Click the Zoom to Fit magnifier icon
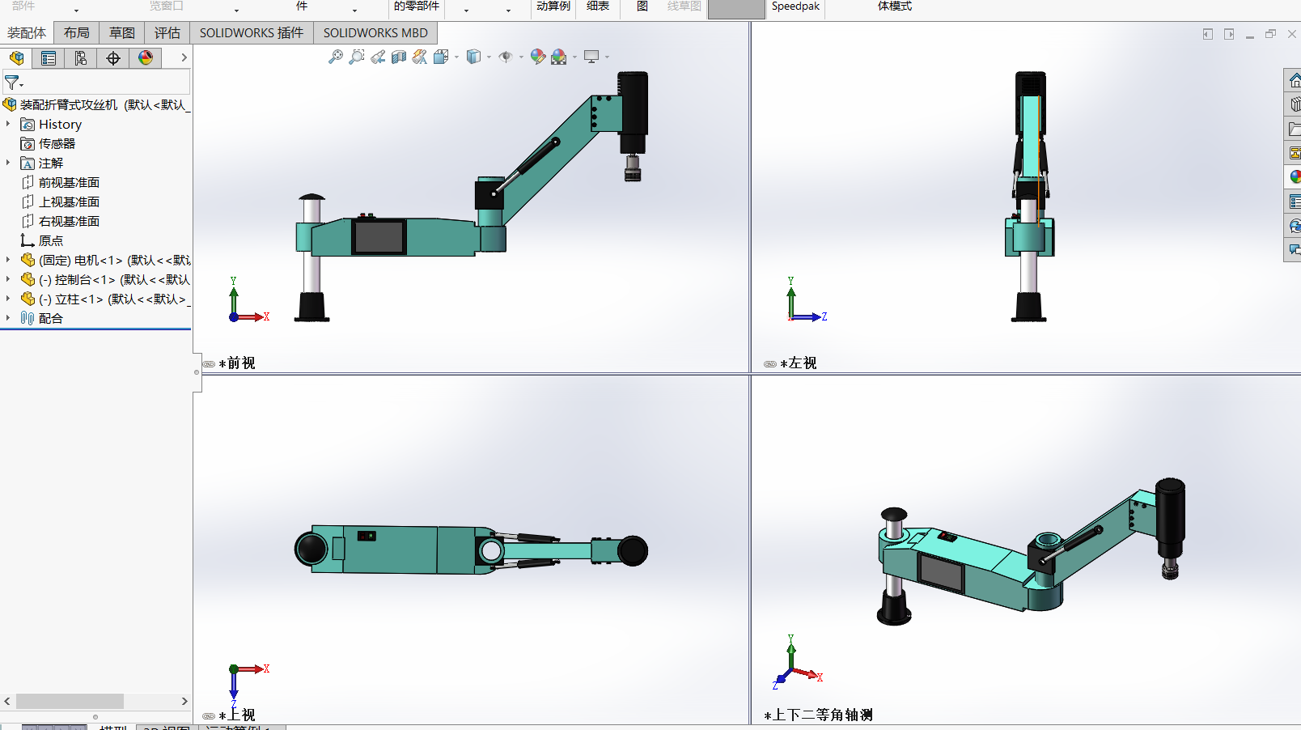This screenshot has height=730, width=1301. pos(335,57)
